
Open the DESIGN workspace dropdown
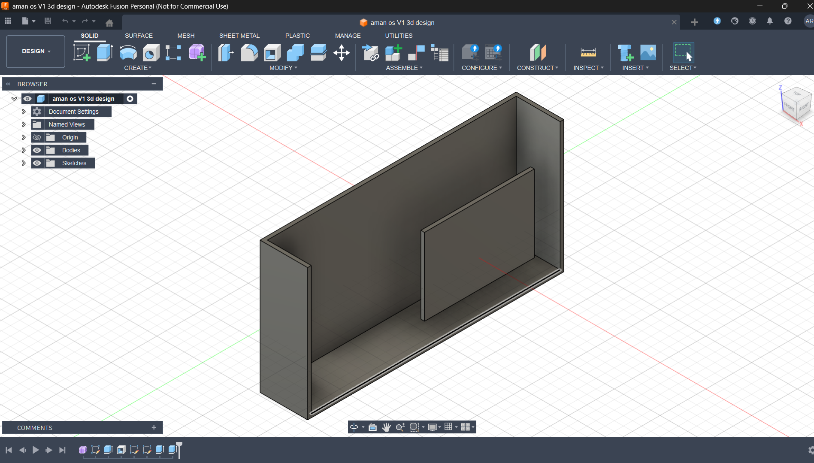pyautogui.click(x=36, y=51)
